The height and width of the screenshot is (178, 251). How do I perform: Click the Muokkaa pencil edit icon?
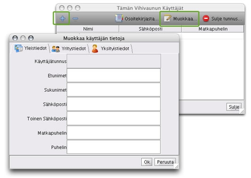click(168, 18)
